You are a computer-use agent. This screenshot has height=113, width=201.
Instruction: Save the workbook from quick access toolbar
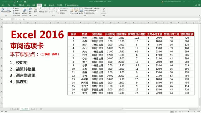pos(14,2)
